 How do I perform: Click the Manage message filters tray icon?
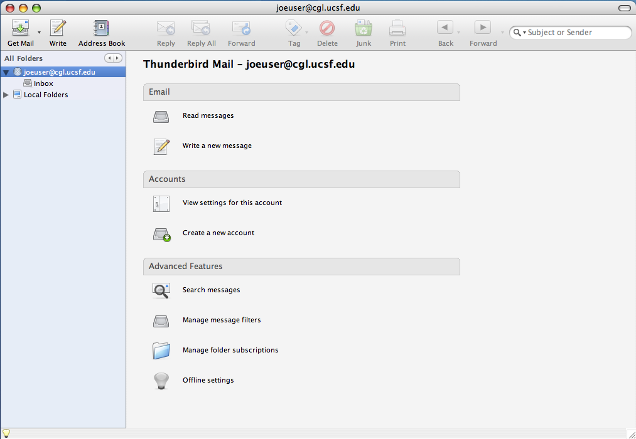click(161, 321)
